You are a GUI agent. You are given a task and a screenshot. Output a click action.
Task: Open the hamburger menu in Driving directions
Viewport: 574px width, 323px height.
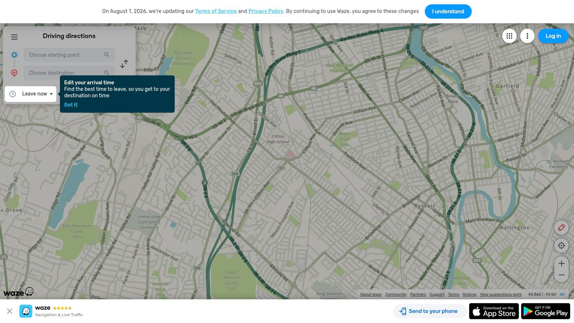point(14,37)
